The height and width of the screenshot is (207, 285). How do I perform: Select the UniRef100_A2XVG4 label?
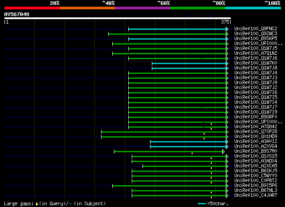pos(256,146)
